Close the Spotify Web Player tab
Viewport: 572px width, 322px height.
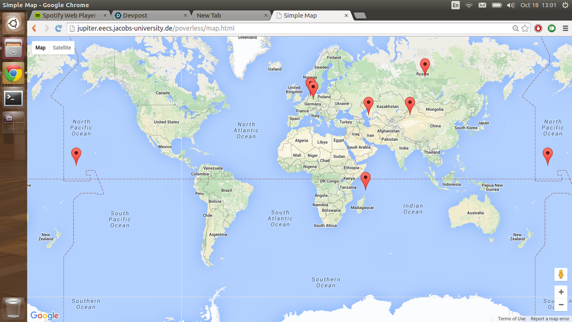click(105, 16)
